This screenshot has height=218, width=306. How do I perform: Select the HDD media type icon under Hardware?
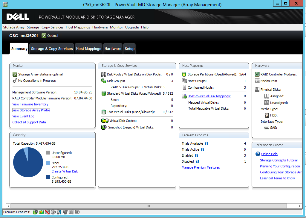tap(266, 115)
